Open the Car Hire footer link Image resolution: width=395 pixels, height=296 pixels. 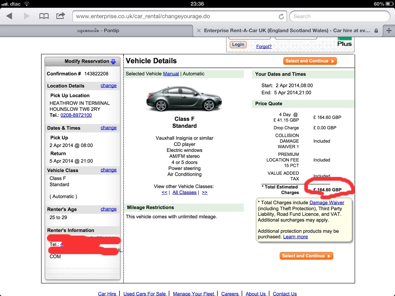coord(107,294)
